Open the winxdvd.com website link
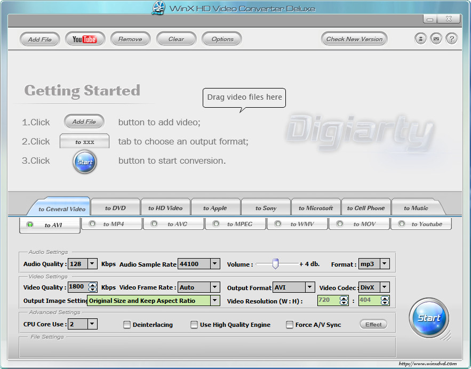 point(427,364)
